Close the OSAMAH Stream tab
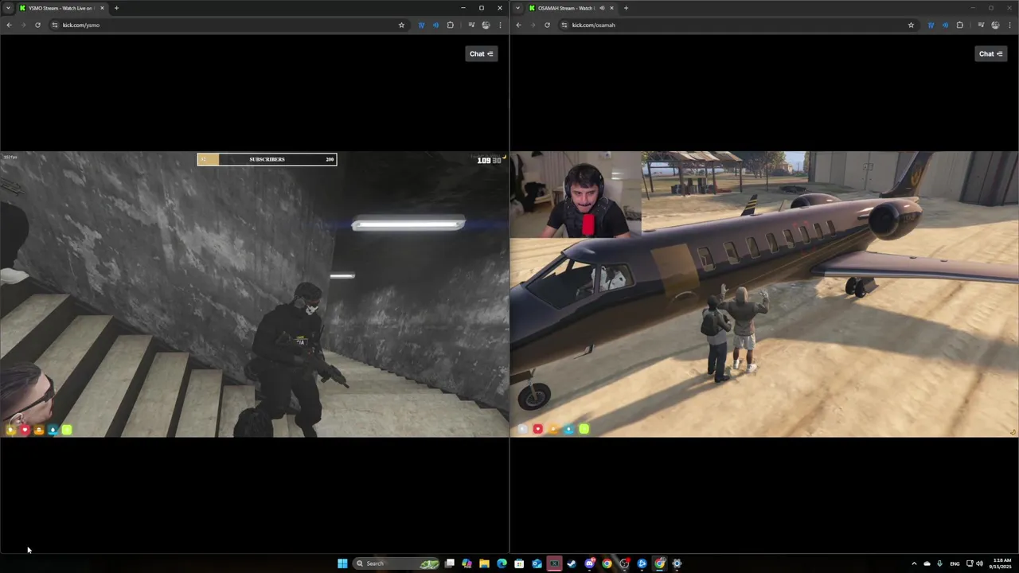The width and height of the screenshot is (1019, 573). 611,8
